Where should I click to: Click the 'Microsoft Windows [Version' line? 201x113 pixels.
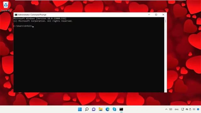40,19
